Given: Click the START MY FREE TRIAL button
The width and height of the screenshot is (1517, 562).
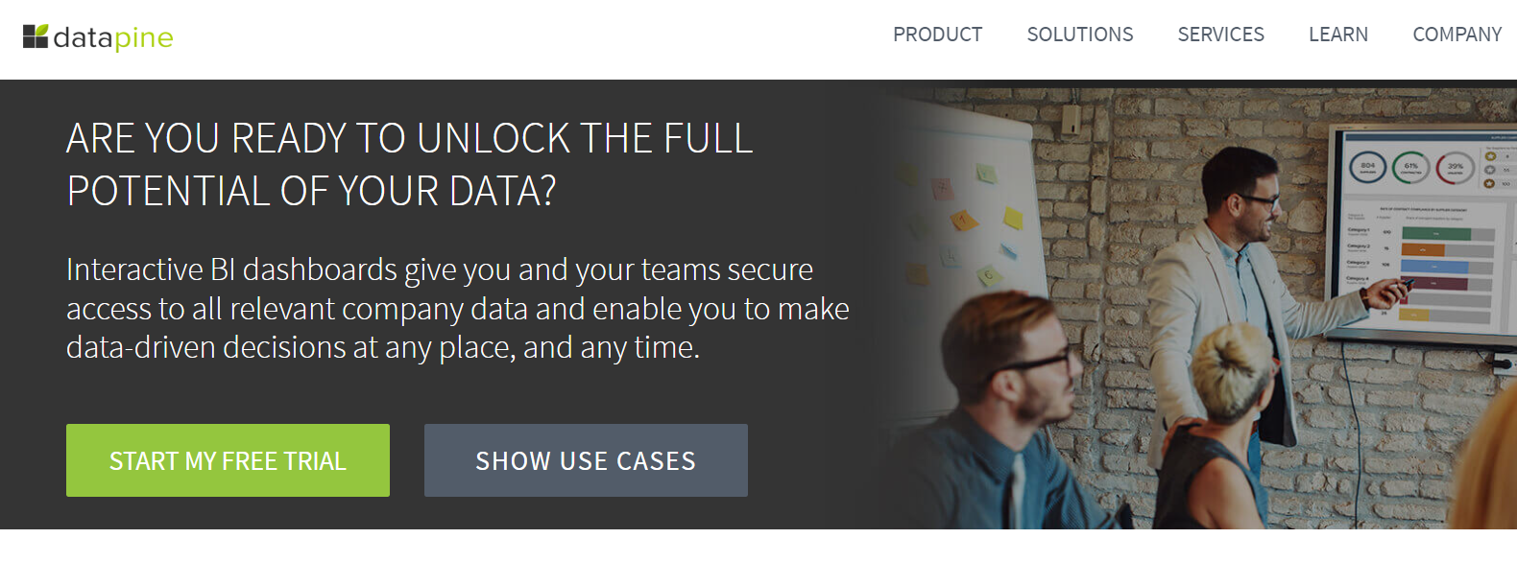Looking at the screenshot, I should tap(228, 460).
